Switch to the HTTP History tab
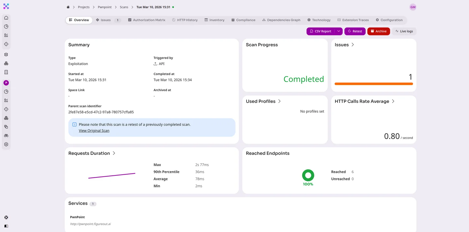 point(185,20)
